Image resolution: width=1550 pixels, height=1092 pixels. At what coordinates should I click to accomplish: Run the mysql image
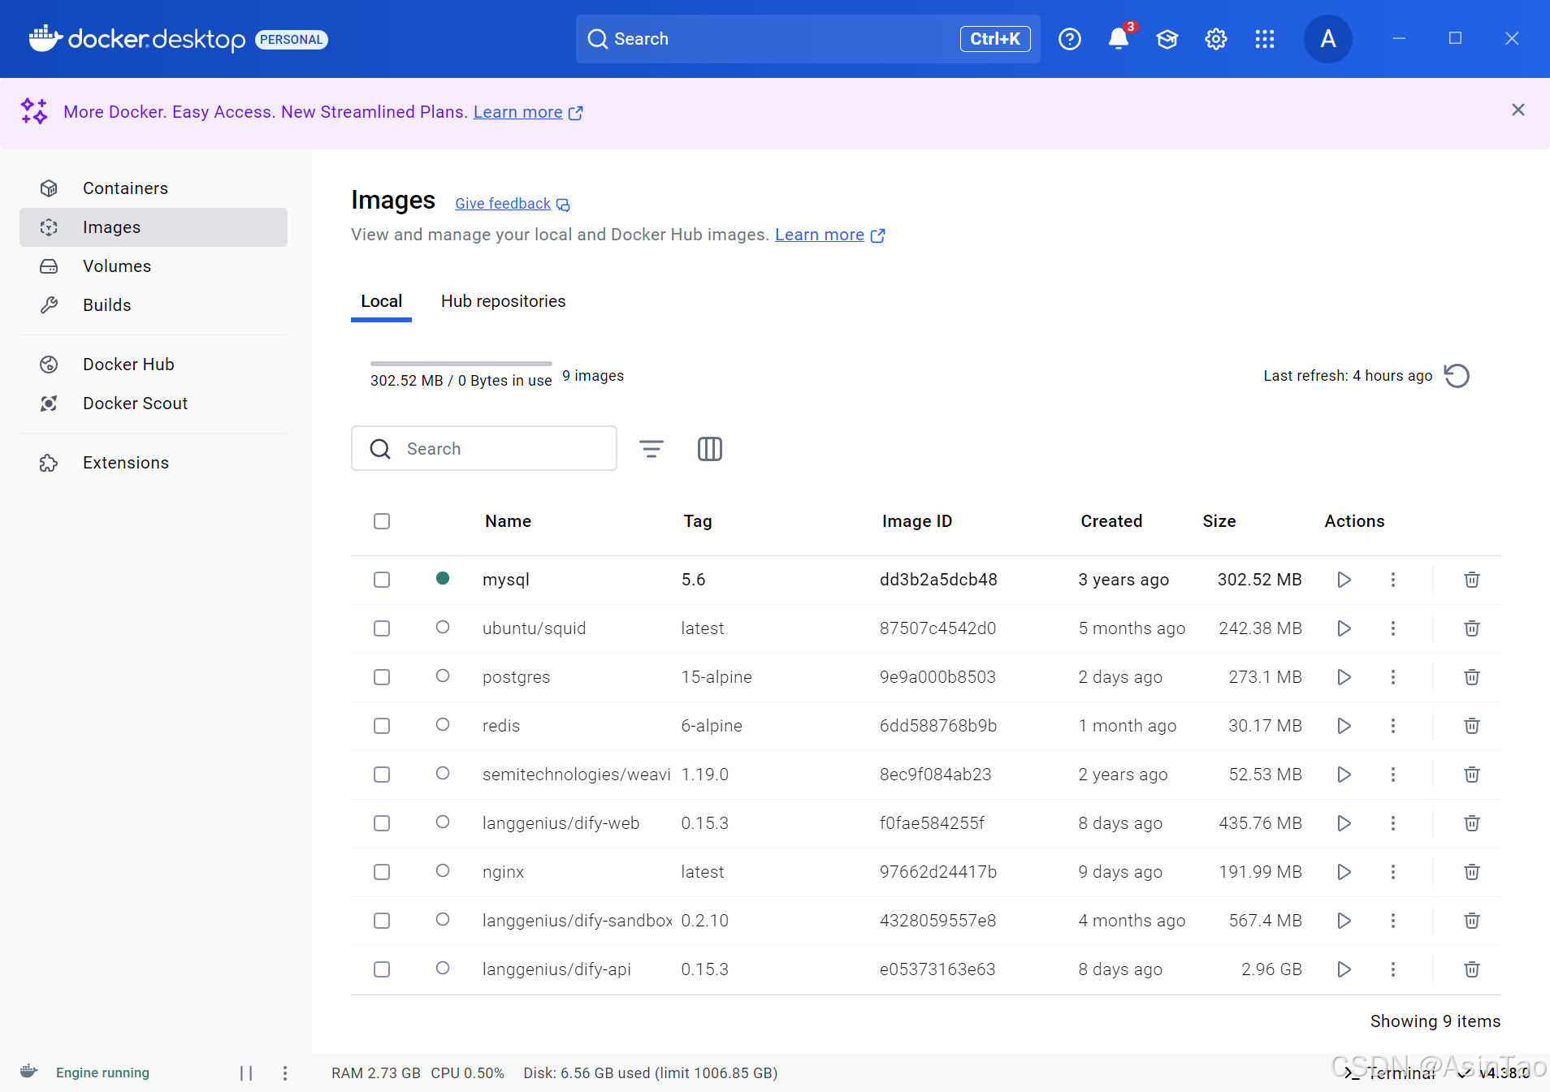point(1344,580)
